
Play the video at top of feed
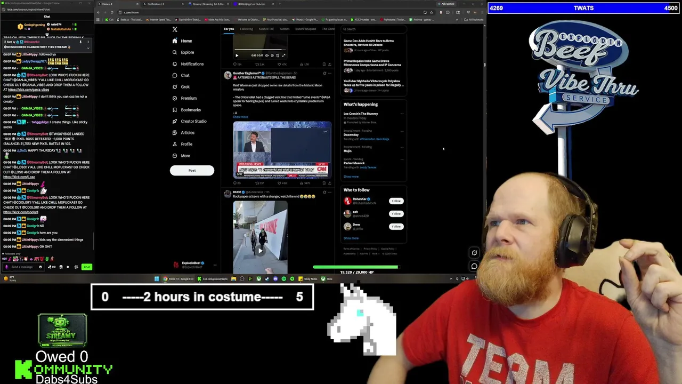pyautogui.click(x=237, y=55)
